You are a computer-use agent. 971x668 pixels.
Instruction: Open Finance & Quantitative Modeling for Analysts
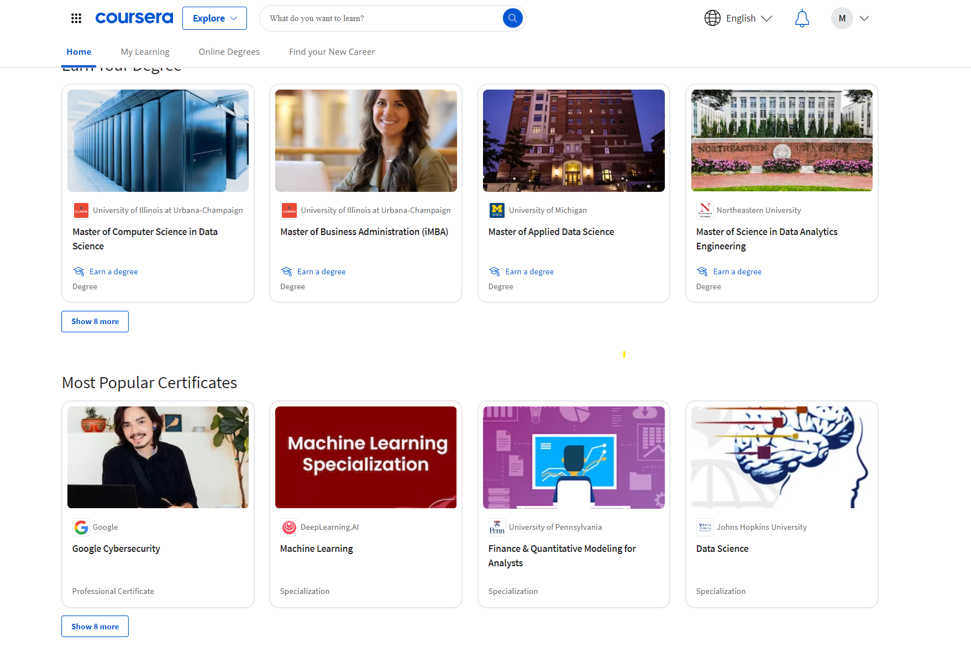pyautogui.click(x=562, y=556)
